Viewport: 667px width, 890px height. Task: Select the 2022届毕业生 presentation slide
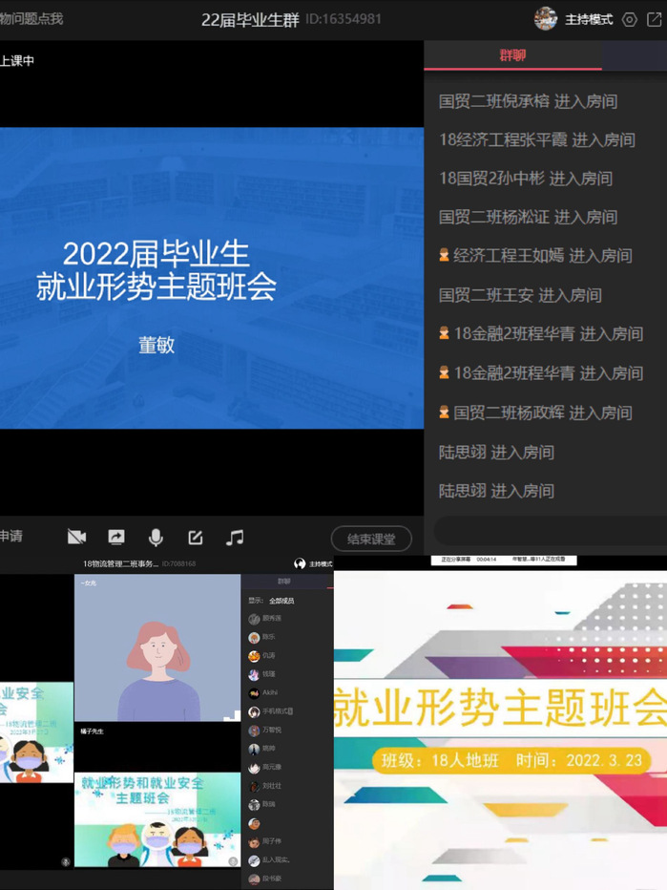point(212,278)
